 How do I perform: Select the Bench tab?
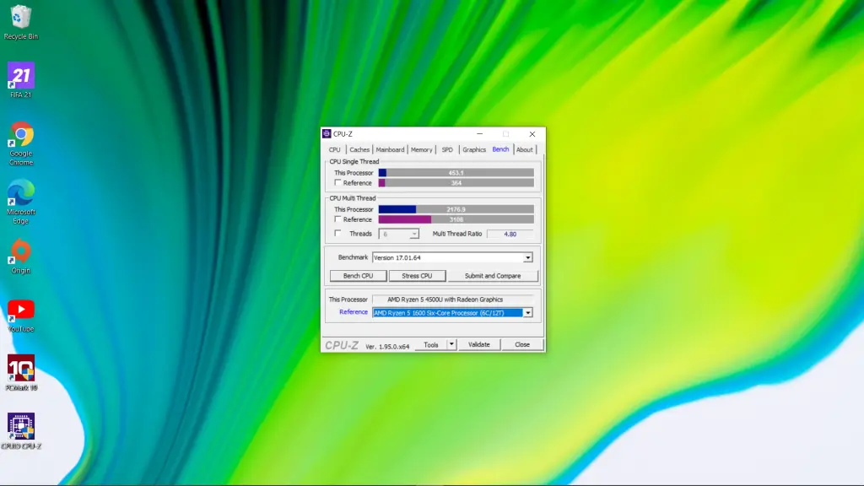click(x=500, y=149)
